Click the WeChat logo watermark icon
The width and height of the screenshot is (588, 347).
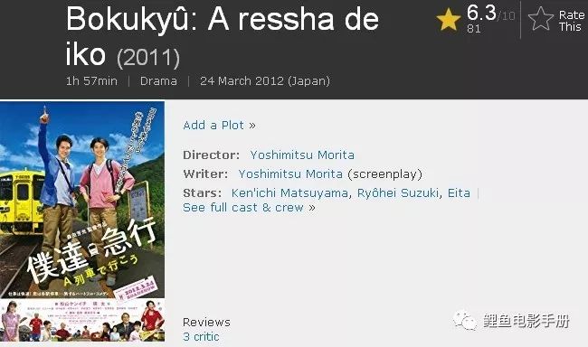[x=464, y=321]
